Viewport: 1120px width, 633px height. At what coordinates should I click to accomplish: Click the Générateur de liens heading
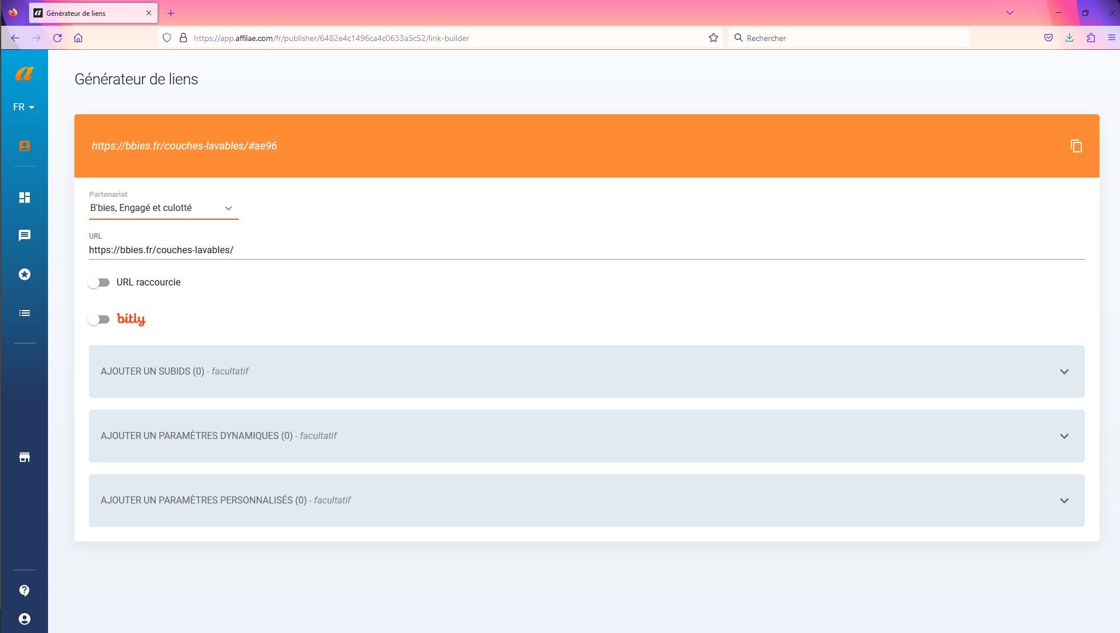point(136,79)
